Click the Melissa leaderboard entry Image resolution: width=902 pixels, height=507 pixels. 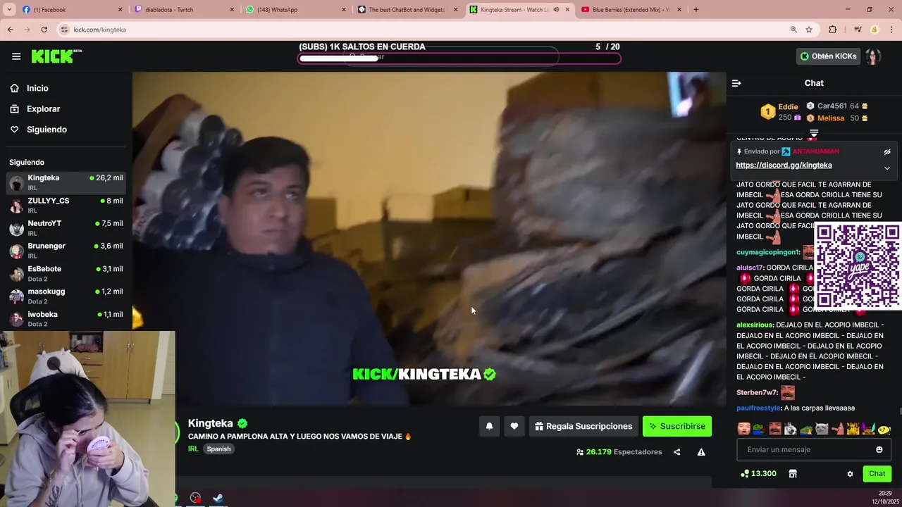pyautogui.click(x=837, y=118)
